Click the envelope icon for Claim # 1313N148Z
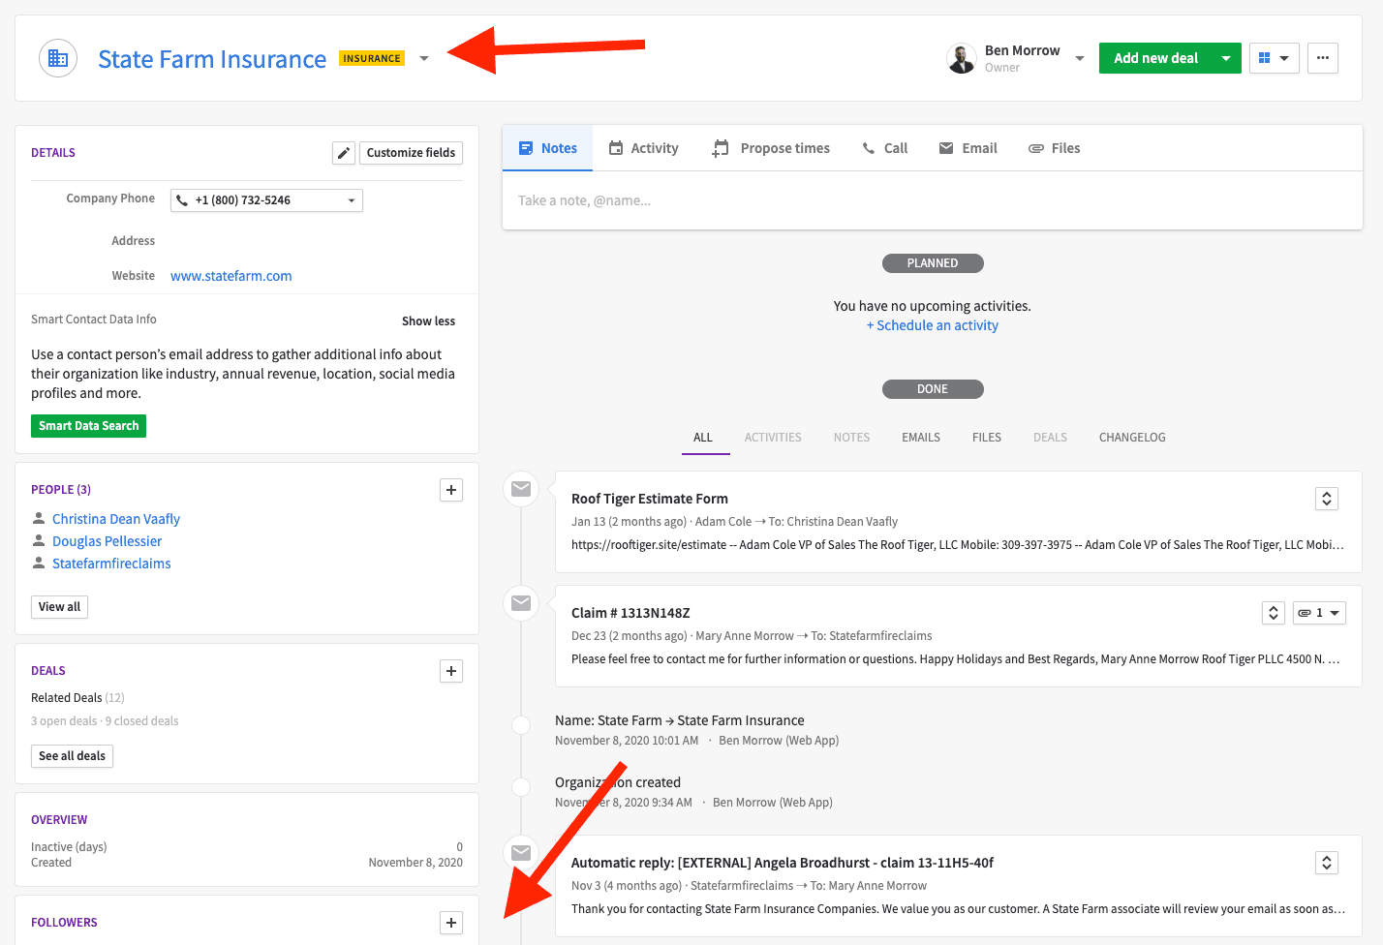Image resolution: width=1383 pixels, height=945 pixels. coord(521,603)
